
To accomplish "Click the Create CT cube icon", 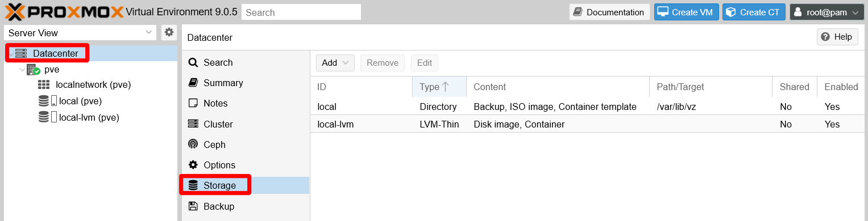I will pyautogui.click(x=731, y=12).
